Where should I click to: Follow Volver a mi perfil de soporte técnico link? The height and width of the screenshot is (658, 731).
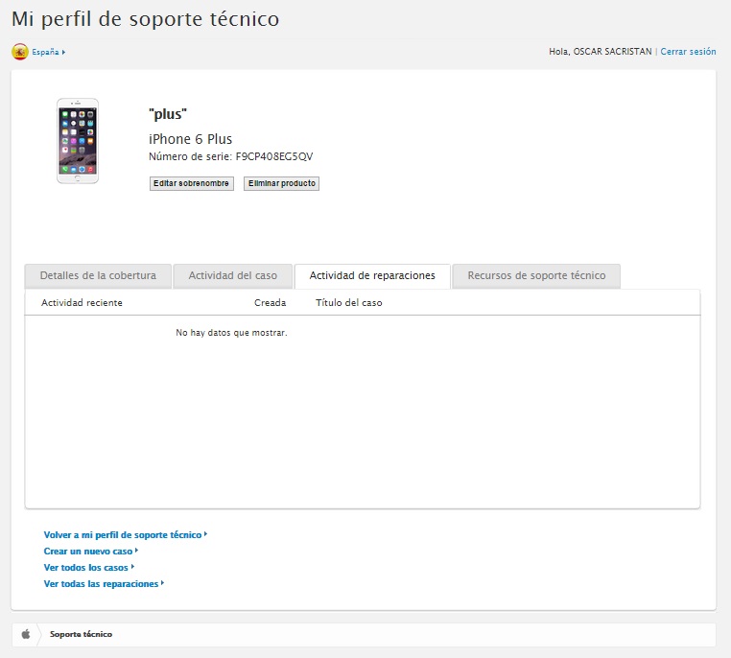[x=125, y=535]
